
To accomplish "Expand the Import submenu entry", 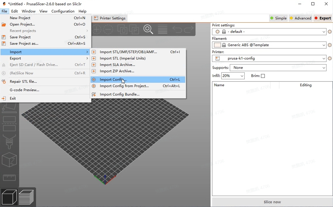I will [45, 52].
